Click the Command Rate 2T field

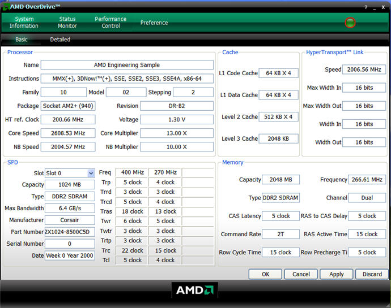point(280,234)
